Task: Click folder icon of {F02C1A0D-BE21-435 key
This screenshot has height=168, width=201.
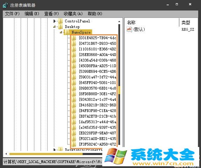Action: click(x=74, y=139)
